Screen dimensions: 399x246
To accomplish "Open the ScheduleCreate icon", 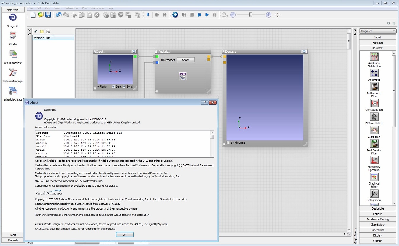I will click(13, 91).
